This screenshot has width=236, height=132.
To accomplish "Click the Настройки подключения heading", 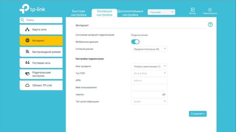I will tap(90, 59).
